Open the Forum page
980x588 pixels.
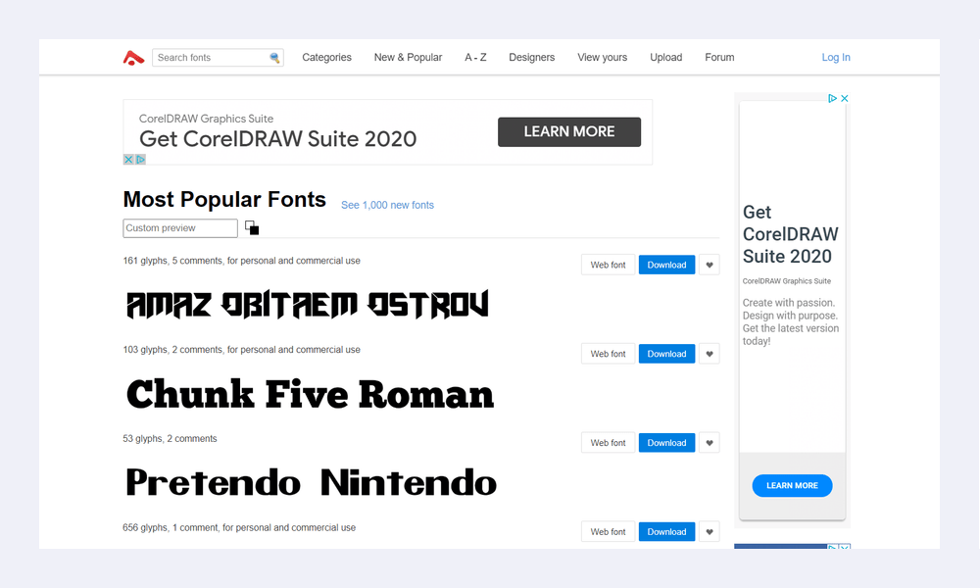coord(719,58)
